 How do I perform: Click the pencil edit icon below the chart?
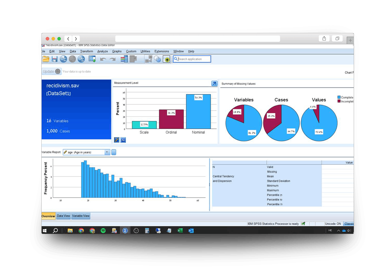pos(117,140)
